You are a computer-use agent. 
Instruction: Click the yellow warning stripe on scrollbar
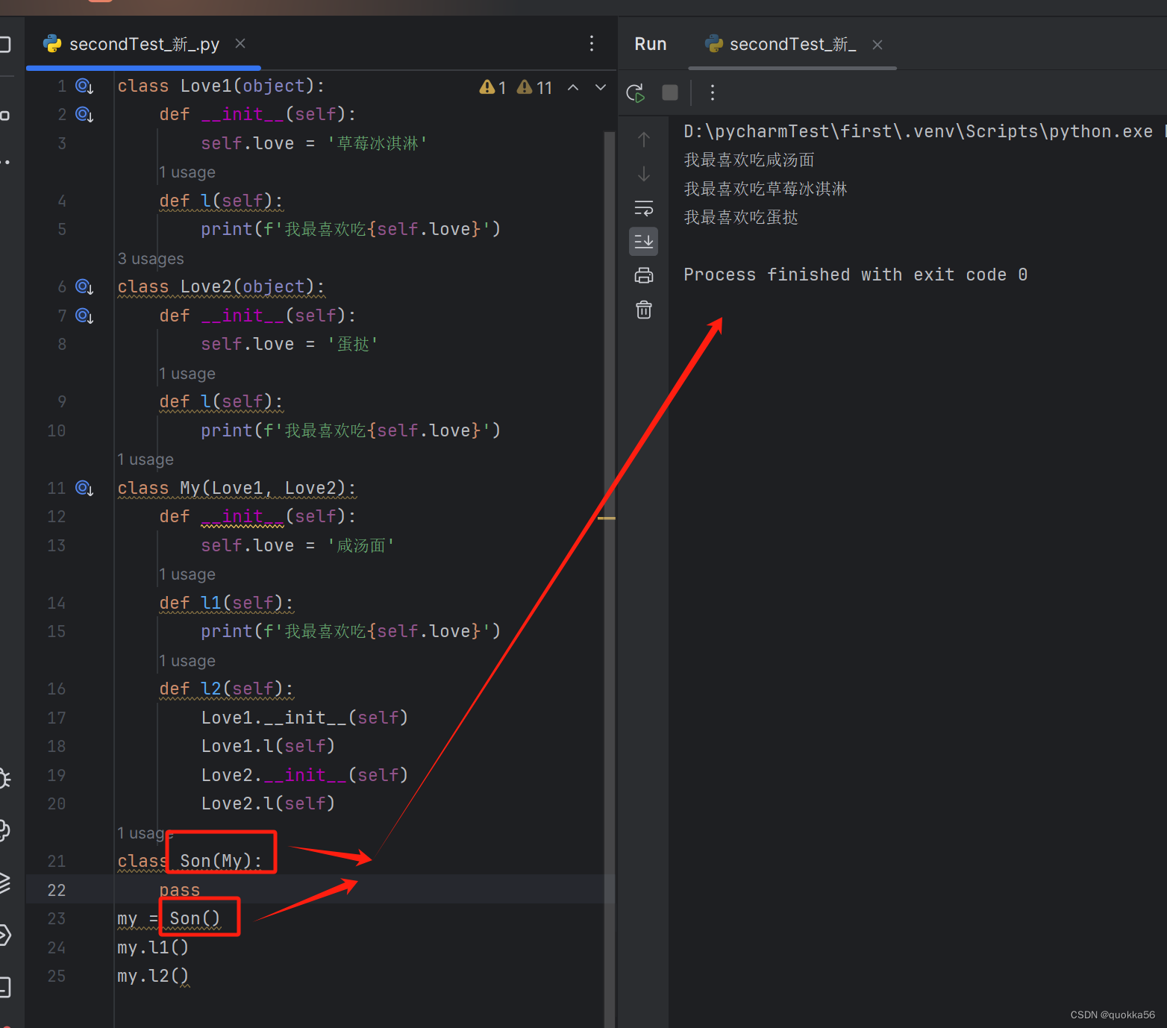[x=607, y=518]
